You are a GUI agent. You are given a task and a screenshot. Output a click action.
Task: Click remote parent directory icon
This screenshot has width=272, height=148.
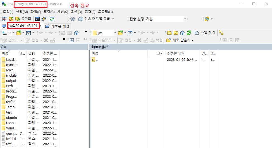[169, 33]
